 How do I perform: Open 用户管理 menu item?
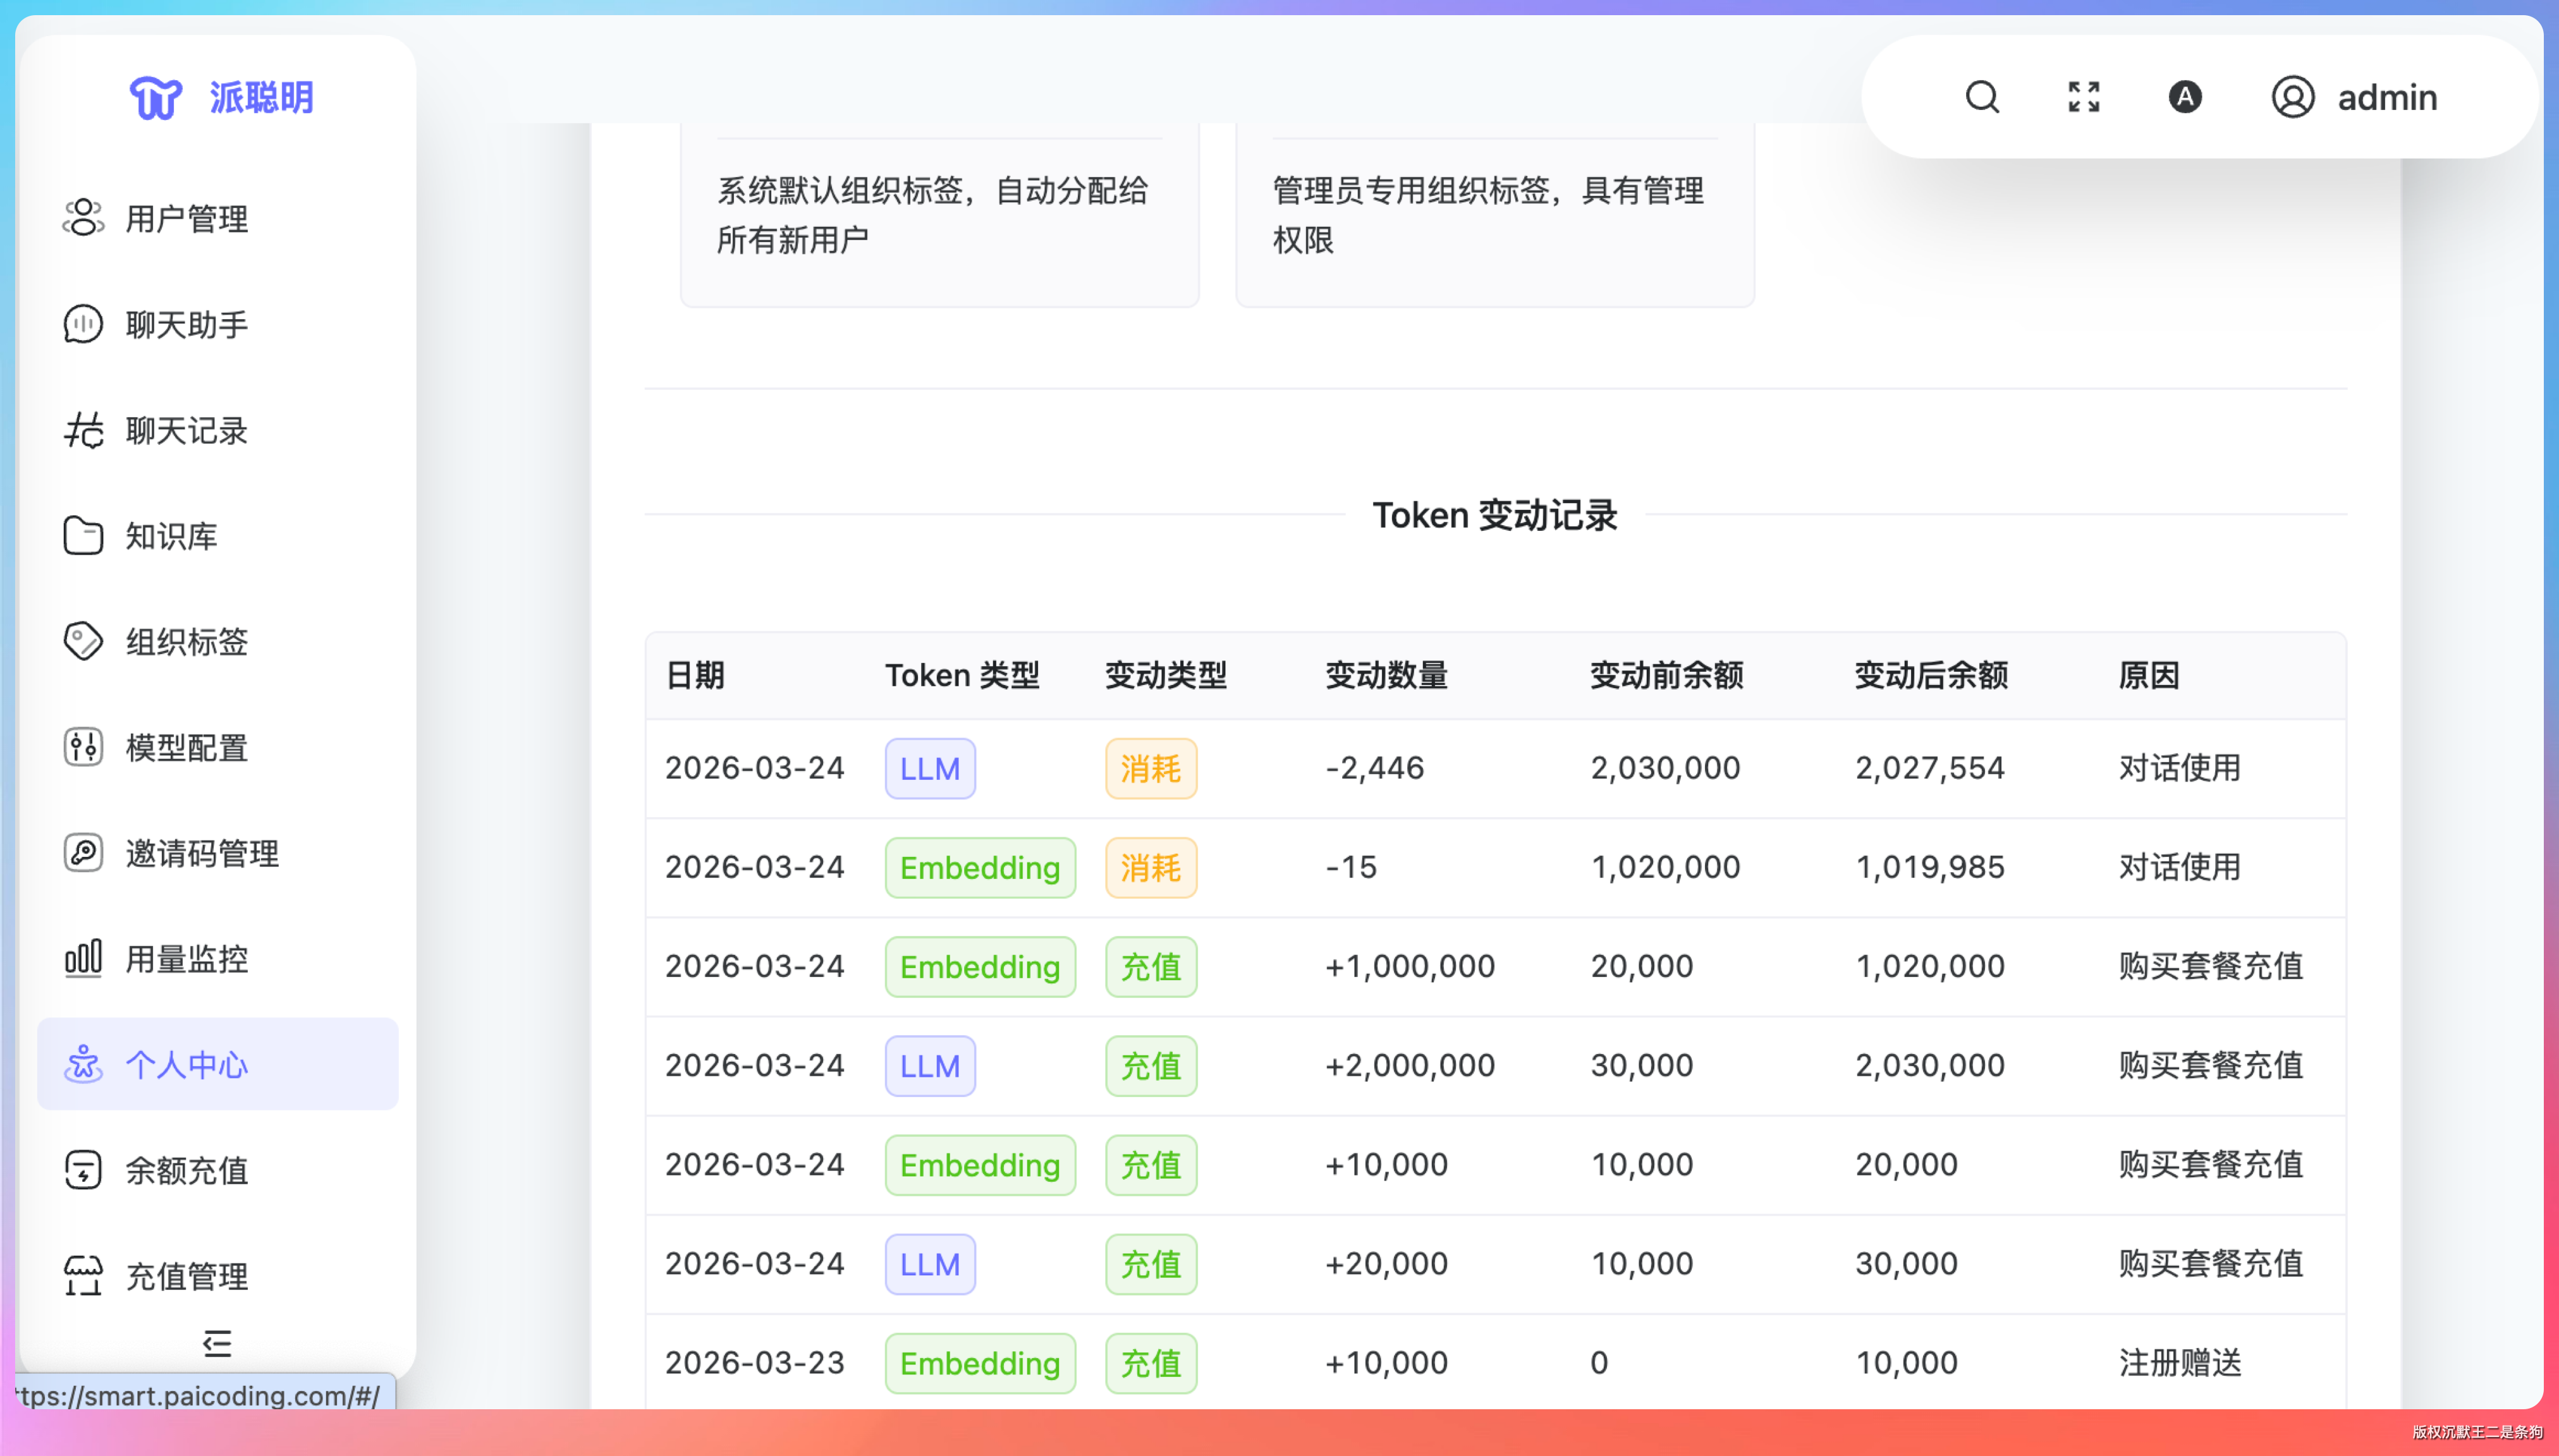(x=186, y=218)
